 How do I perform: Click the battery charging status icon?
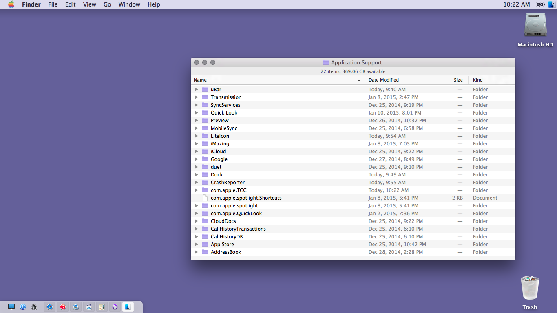tap(540, 4)
